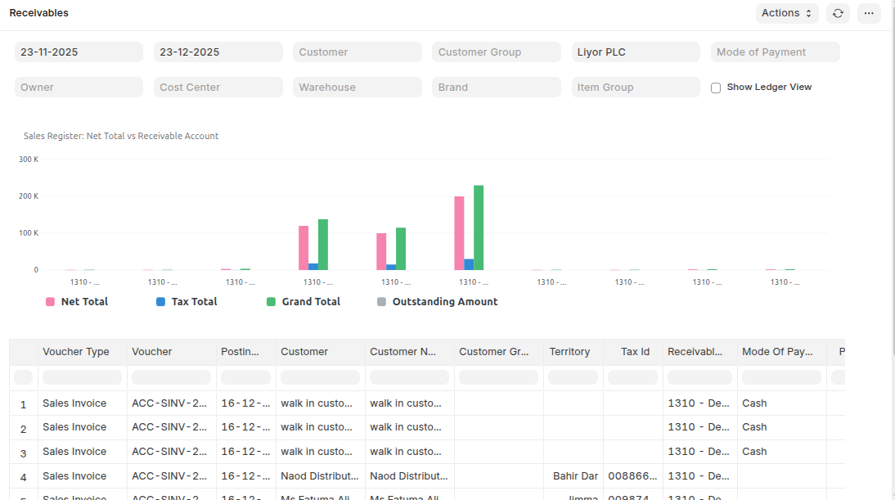Click the Warehouse filter field

(357, 88)
